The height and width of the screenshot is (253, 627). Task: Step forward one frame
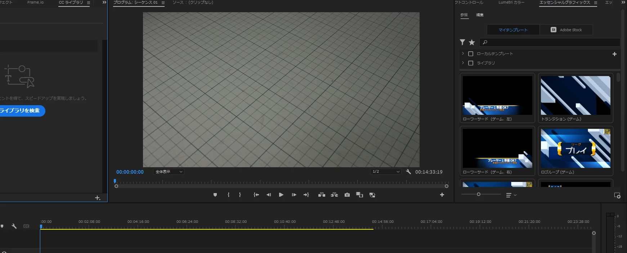pos(294,195)
